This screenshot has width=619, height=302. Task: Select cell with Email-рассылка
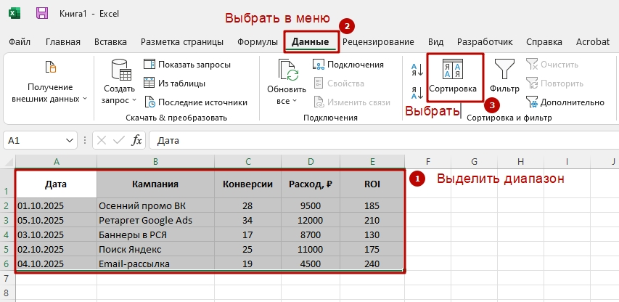(x=155, y=264)
